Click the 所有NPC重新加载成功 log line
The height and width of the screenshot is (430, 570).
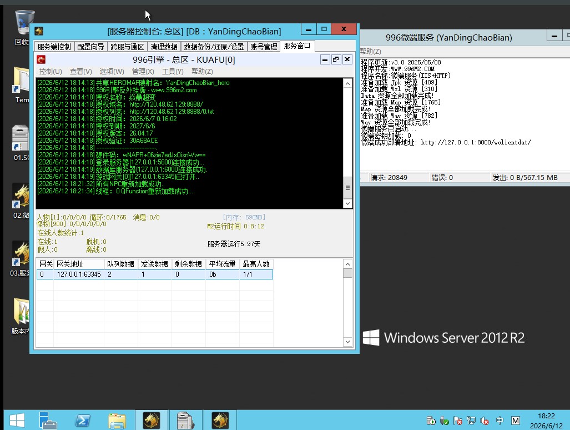(100, 184)
